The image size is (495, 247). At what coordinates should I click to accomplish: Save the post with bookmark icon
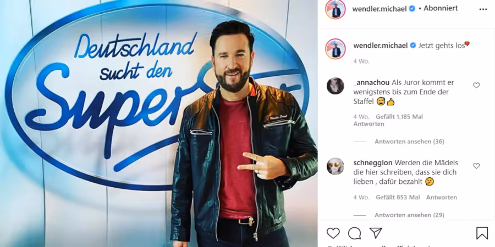(x=482, y=233)
